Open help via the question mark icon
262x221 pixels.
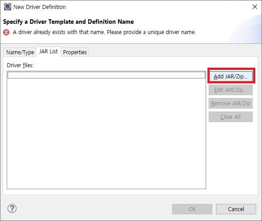point(12,208)
